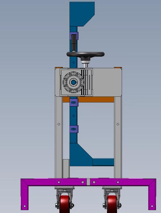This screenshot has width=161, height=213.
Task: Select the right gray upright leg
Action: coord(118,137)
